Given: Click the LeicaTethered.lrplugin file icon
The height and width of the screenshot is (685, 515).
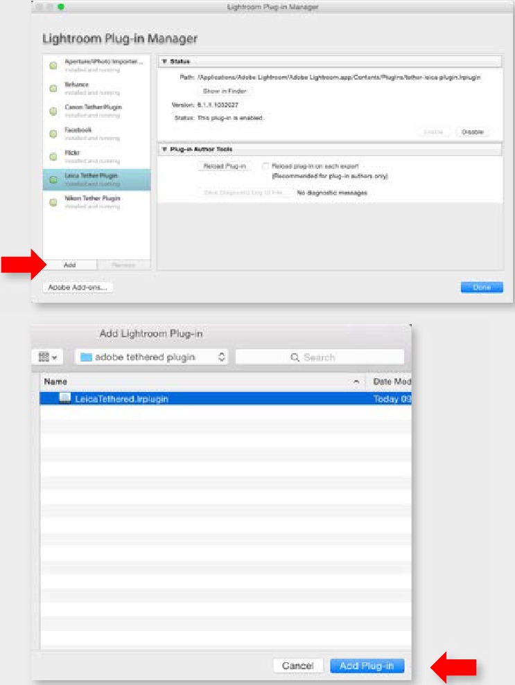Looking at the screenshot, I should 64,398.
